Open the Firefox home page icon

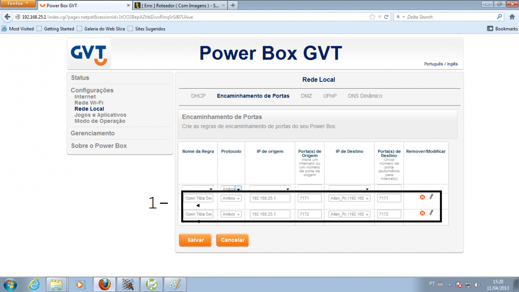(x=512, y=17)
